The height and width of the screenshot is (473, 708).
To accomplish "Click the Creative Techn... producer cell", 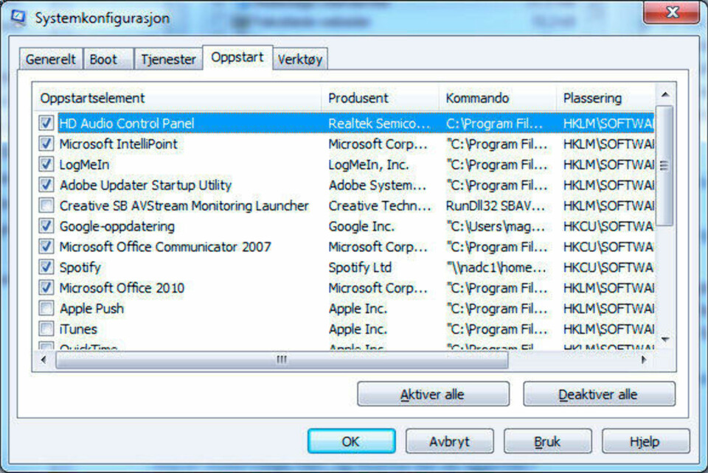I will (380, 206).
